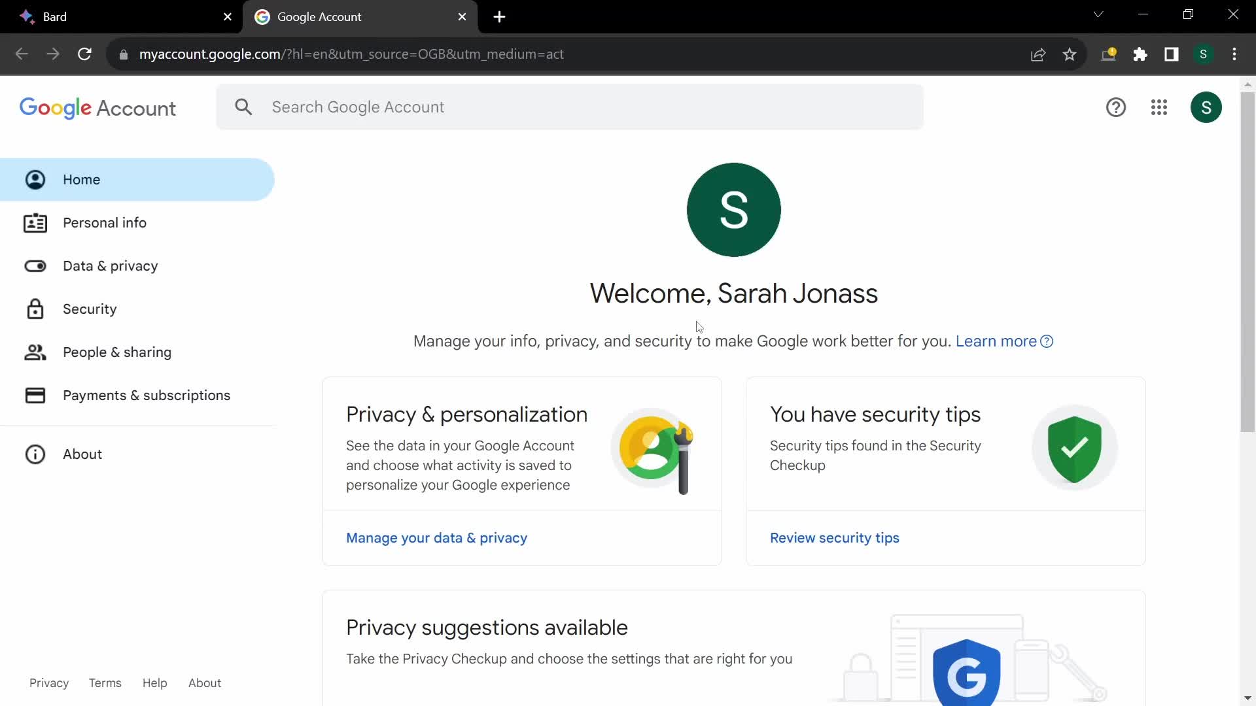The width and height of the screenshot is (1256, 706).
Task: Click the Learn more link
Action: pyautogui.click(x=996, y=341)
